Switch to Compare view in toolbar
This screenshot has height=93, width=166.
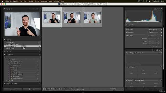[52, 89]
